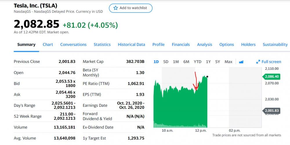This screenshot has height=145, width=290.
Task: View the Holders tab
Action: (248, 45)
